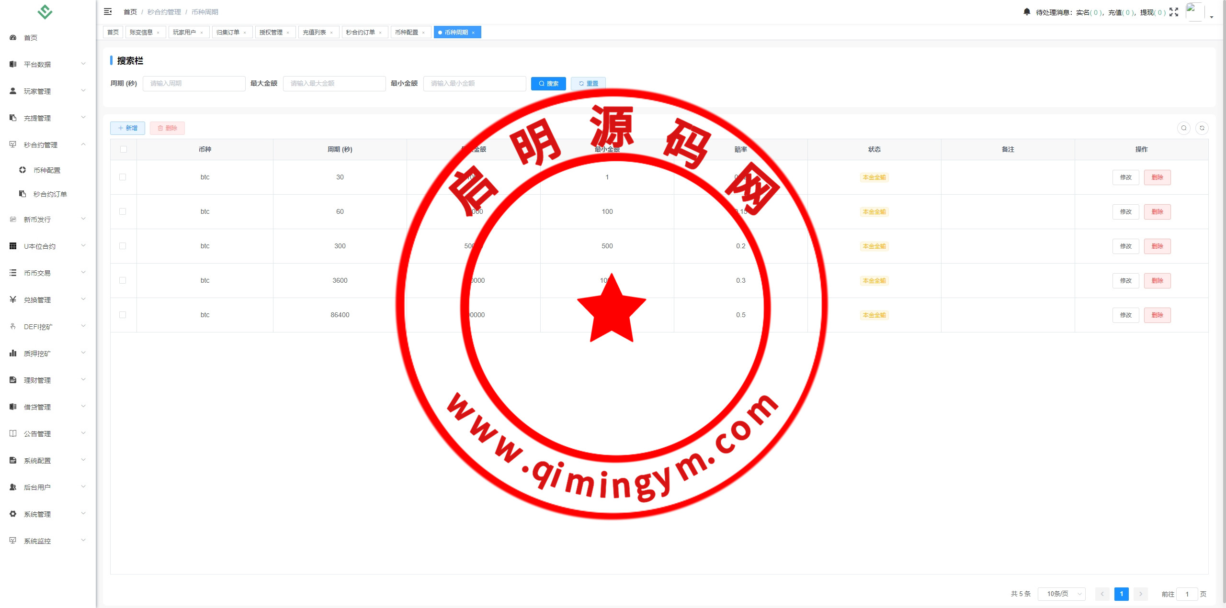Image resolution: width=1226 pixels, height=608 pixels.
Task: Switch to the 币种配置 tab
Action: pos(407,32)
